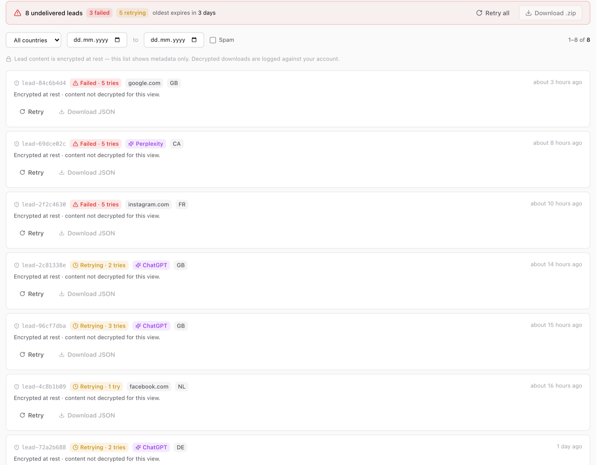This screenshot has width=596, height=465.
Task: Click the 5 retrying badge
Action: point(132,13)
